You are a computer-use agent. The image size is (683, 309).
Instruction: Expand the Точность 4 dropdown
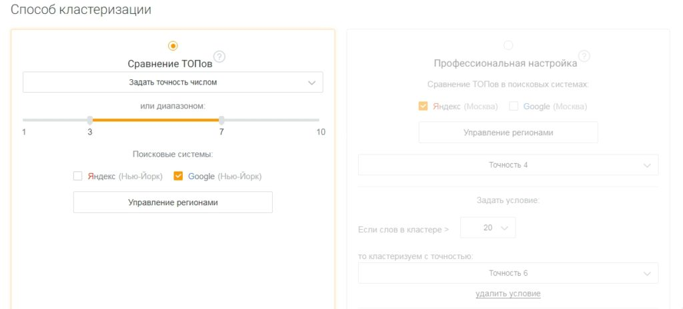[x=508, y=165]
